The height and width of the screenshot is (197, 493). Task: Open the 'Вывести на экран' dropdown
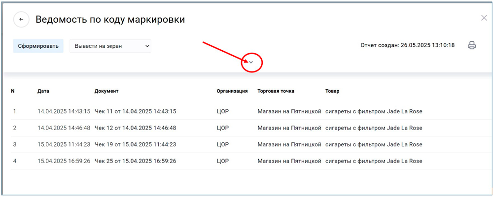point(110,46)
